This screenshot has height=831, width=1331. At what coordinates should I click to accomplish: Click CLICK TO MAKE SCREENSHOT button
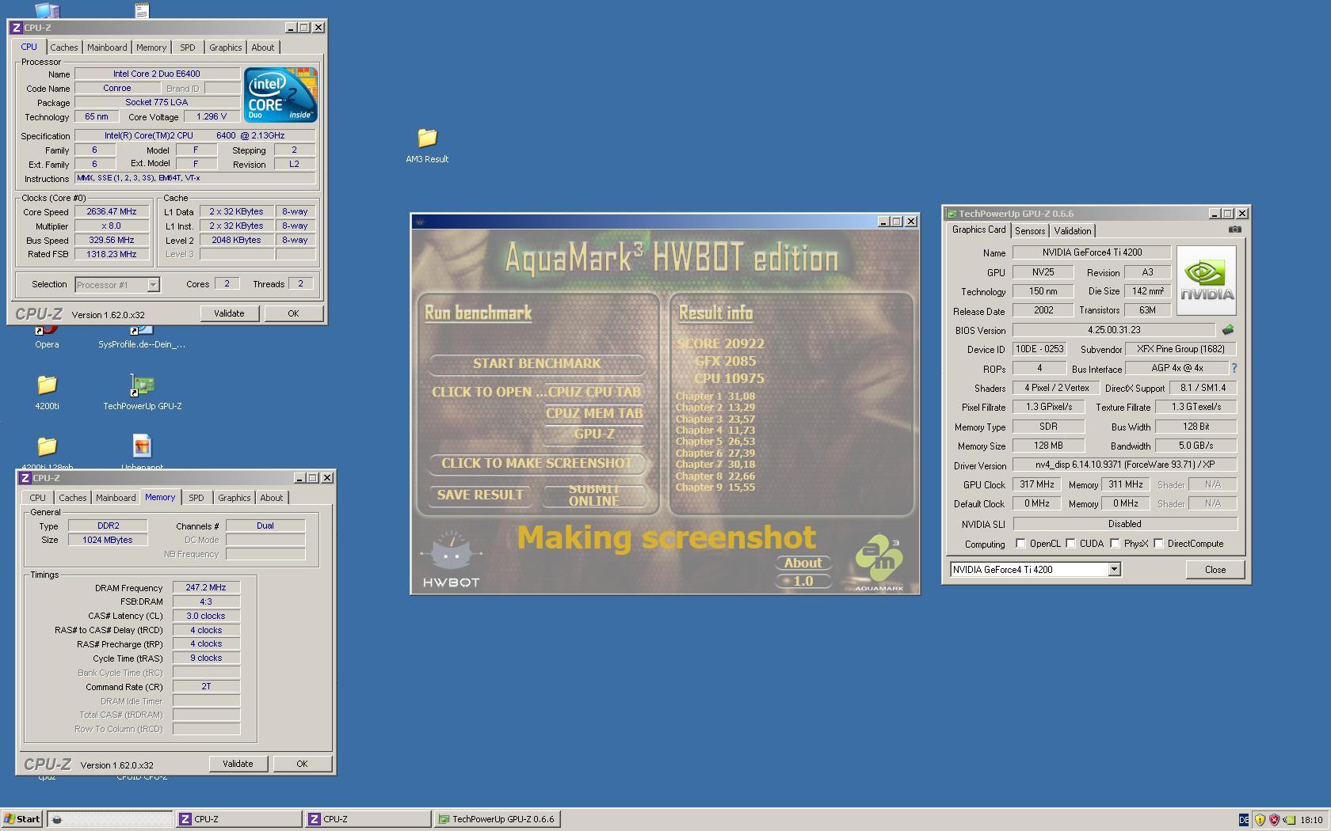pyautogui.click(x=537, y=463)
